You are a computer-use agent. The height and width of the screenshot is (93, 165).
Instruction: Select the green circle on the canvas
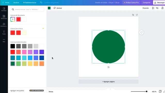click(x=108, y=47)
